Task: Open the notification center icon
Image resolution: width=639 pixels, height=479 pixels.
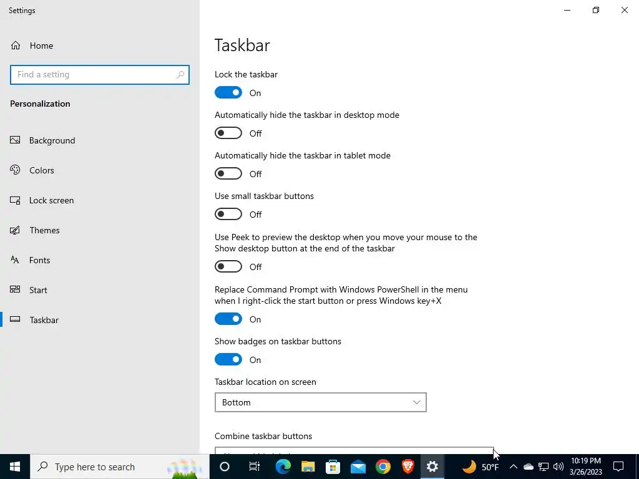Action: point(618,467)
